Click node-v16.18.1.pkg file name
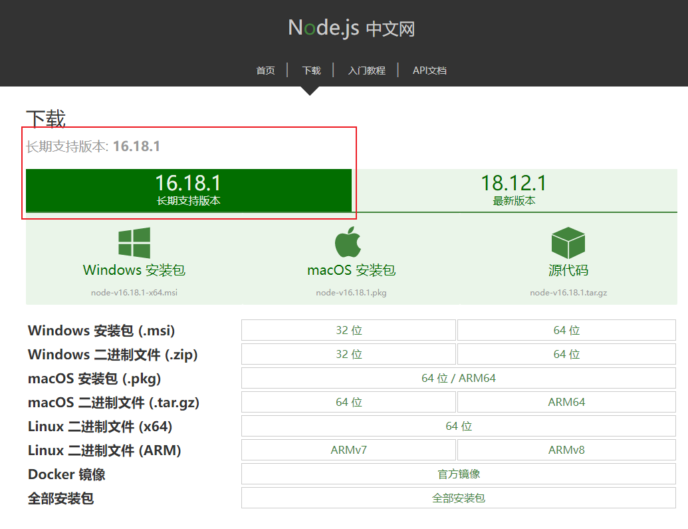Screen dimensions: 688x529 pyautogui.click(x=352, y=293)
